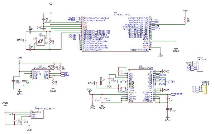Click resistor R1 10K symbol

tap(167, 99)
